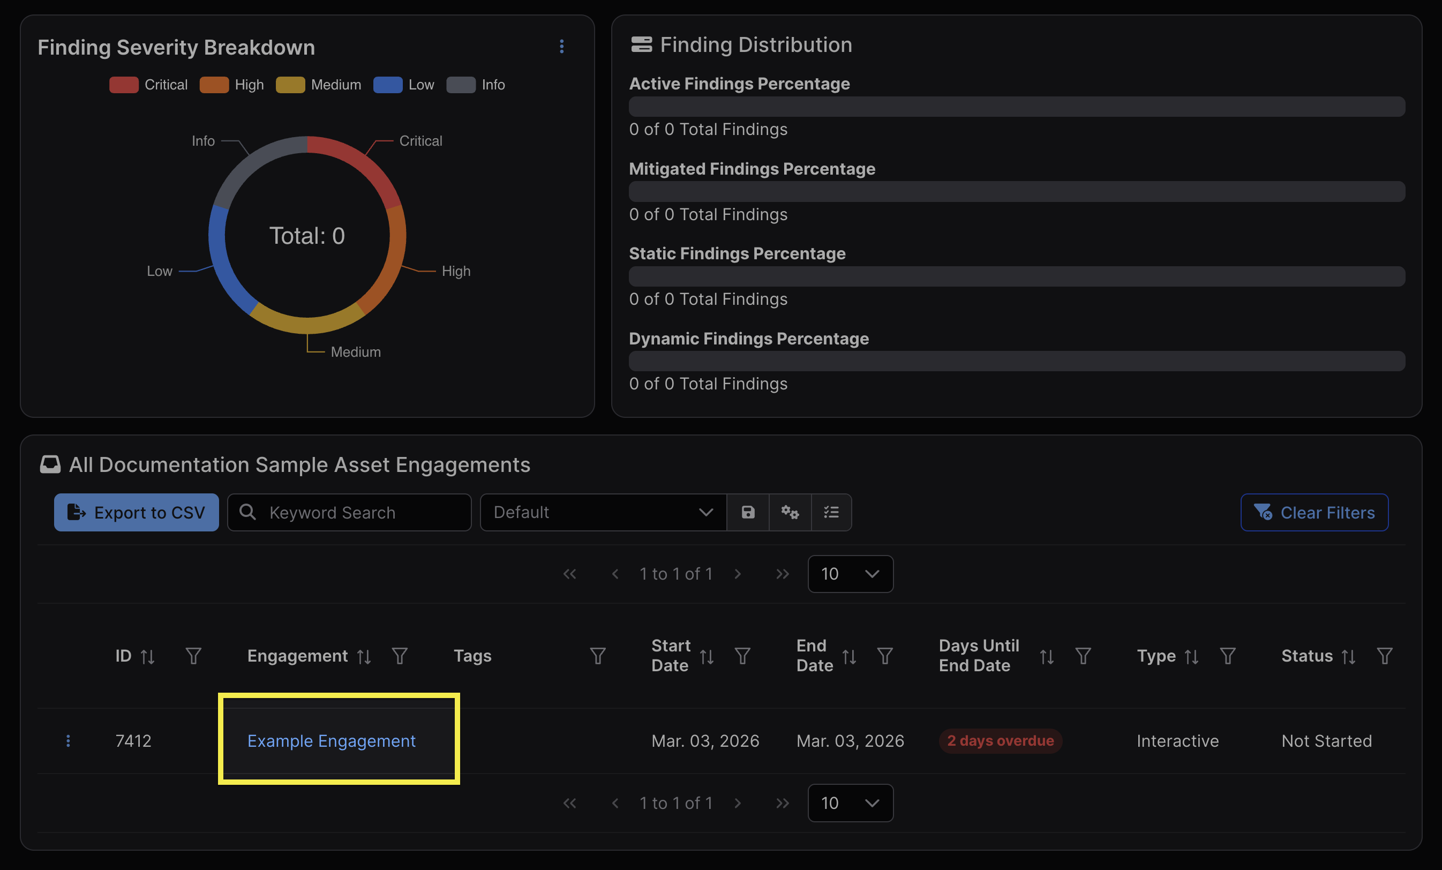
Task: Click the column list checklist icon
Action: [831, 512]
